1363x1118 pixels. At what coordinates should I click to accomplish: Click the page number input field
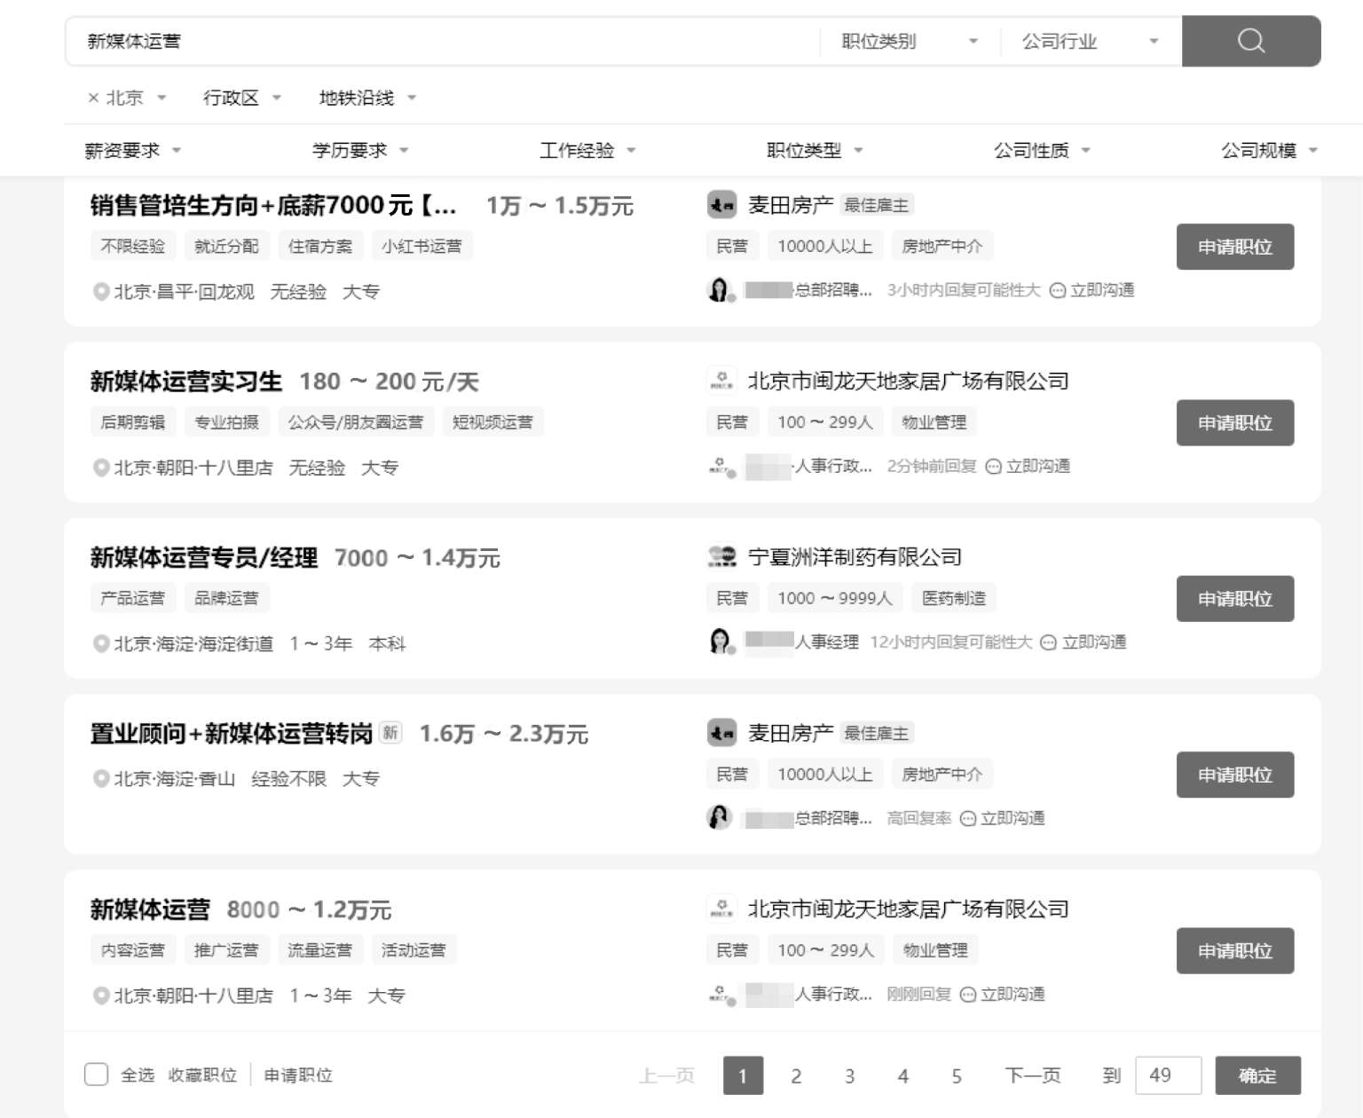pos(1168,1075)
